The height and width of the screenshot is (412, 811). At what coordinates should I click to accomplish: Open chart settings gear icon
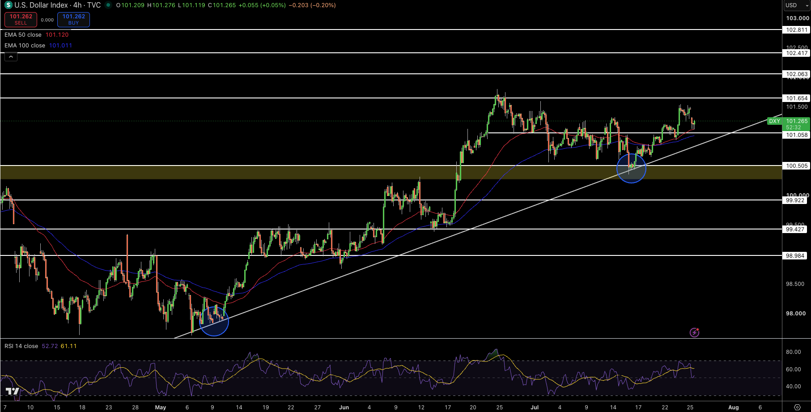[x=797, y=407]
